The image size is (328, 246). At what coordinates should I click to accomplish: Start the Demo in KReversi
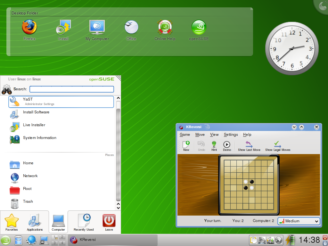(227, 146)
